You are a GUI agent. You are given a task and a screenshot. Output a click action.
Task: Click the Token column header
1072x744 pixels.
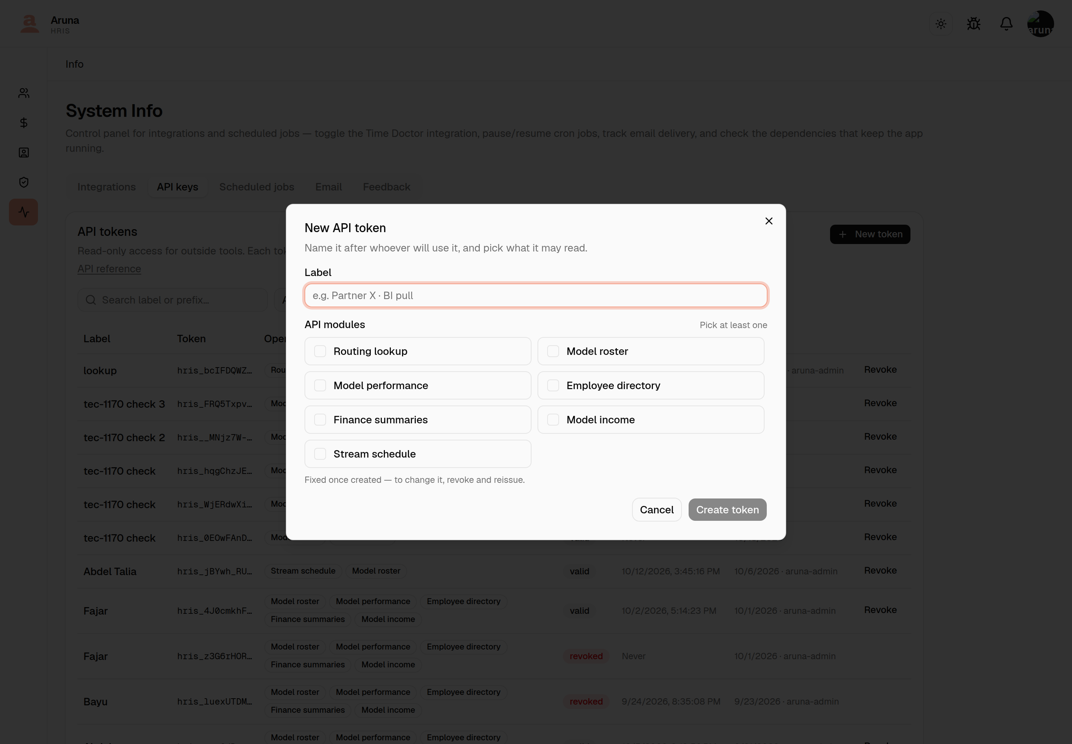tap(191, 339)
